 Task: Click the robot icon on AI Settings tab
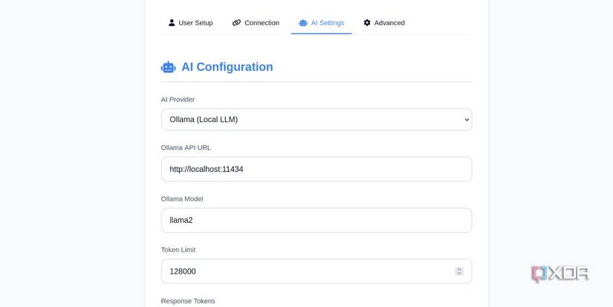(x=303, y=23)
